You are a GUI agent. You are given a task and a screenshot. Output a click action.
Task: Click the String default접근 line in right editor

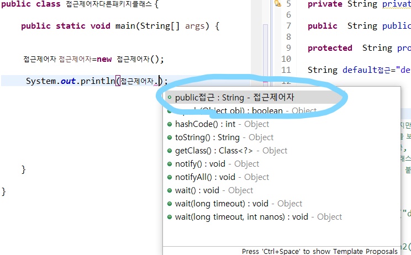[x=359, y=70]
